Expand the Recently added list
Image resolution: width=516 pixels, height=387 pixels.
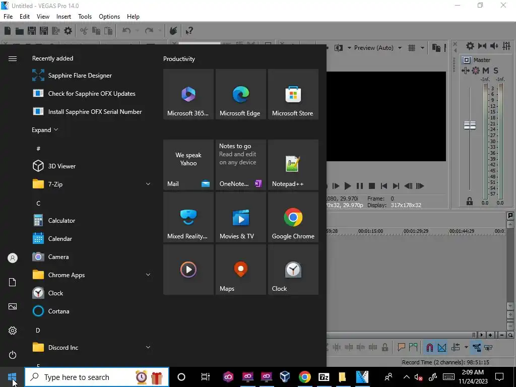point(45,130)
